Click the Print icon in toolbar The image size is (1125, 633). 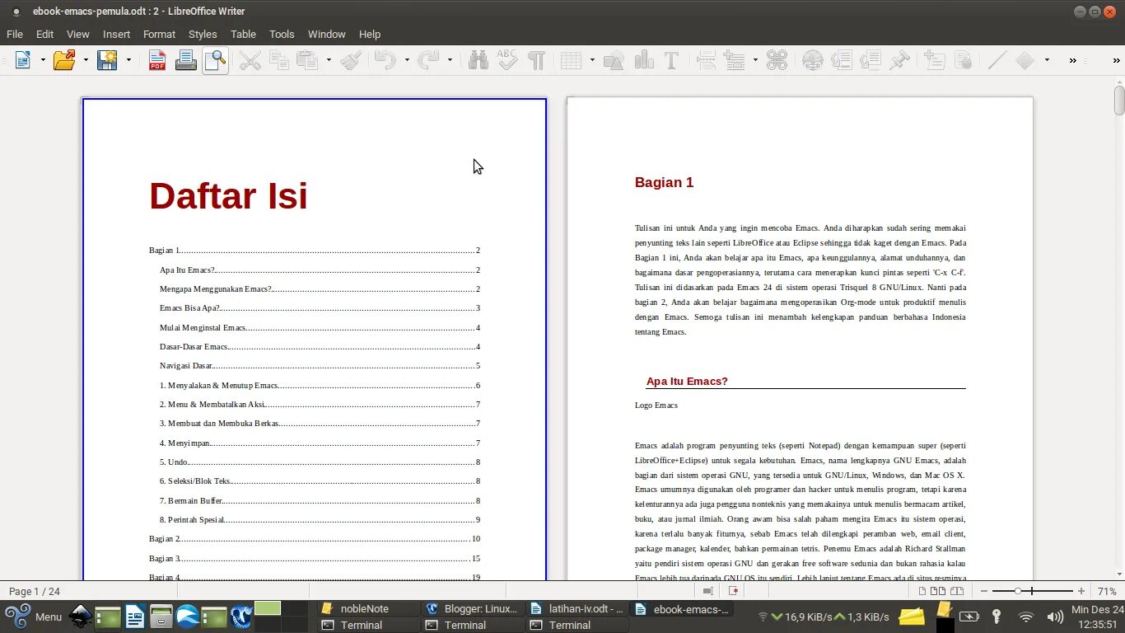pyautogui.click(x=186, y=60)
